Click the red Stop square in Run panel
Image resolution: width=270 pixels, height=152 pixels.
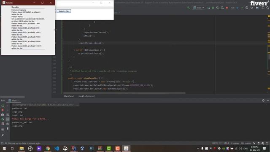click(x=3, y=110)
